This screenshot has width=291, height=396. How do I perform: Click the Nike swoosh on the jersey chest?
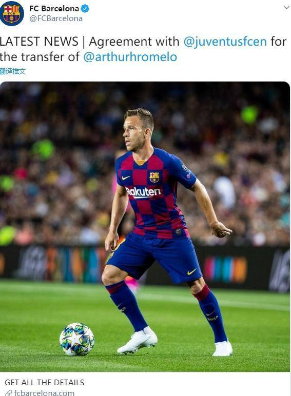point(126,178)
